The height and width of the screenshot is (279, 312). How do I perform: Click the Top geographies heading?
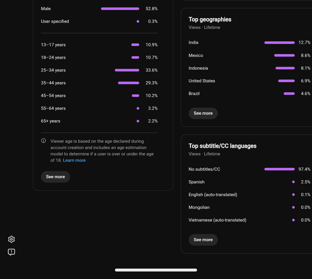coord(210,20)
